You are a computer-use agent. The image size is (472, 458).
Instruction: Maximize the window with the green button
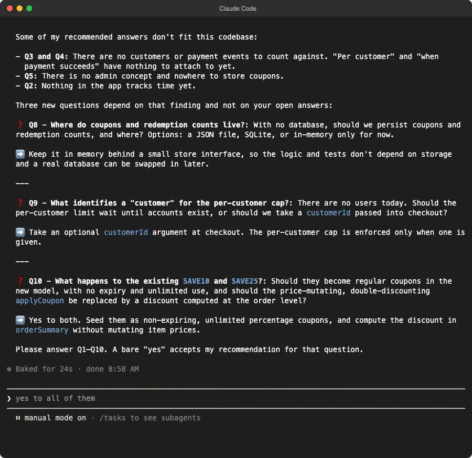coord(29,8)
